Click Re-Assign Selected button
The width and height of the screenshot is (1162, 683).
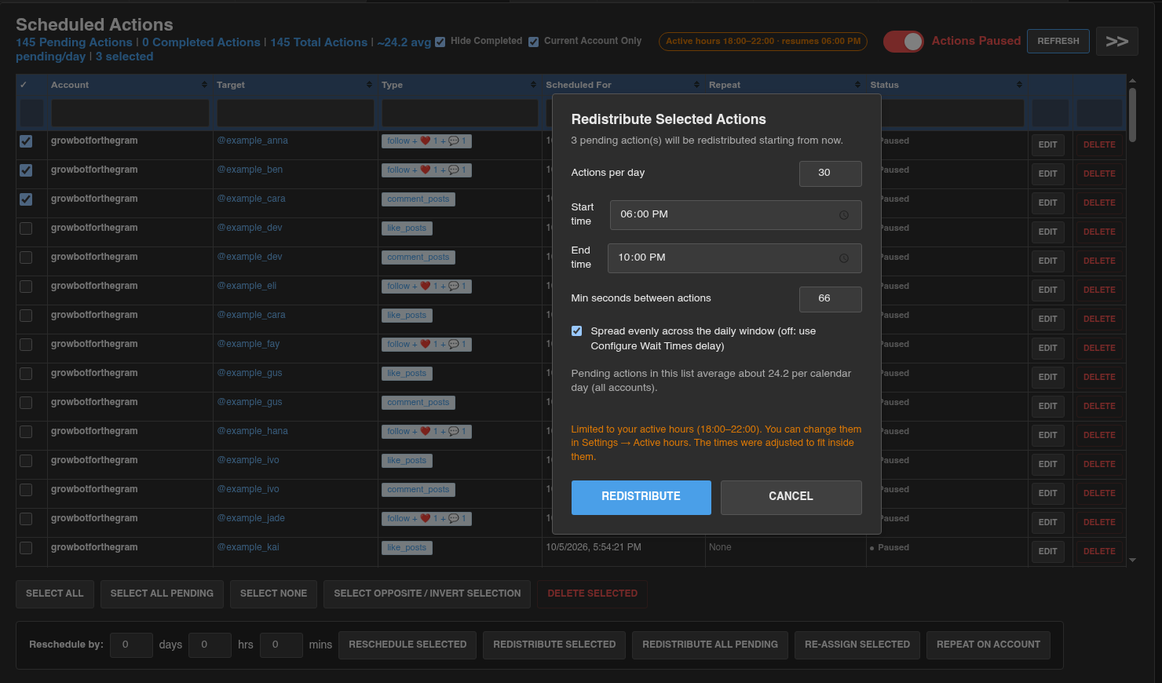pos(857,645)
